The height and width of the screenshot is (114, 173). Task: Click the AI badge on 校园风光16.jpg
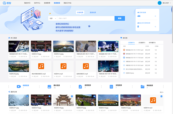[94, 96]
